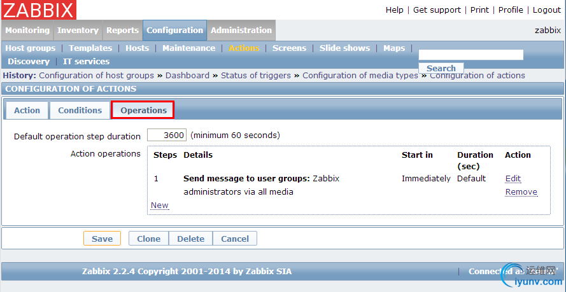Open Maintenance submenu
This screenshot has height=292, width=566.
[189, 48]
